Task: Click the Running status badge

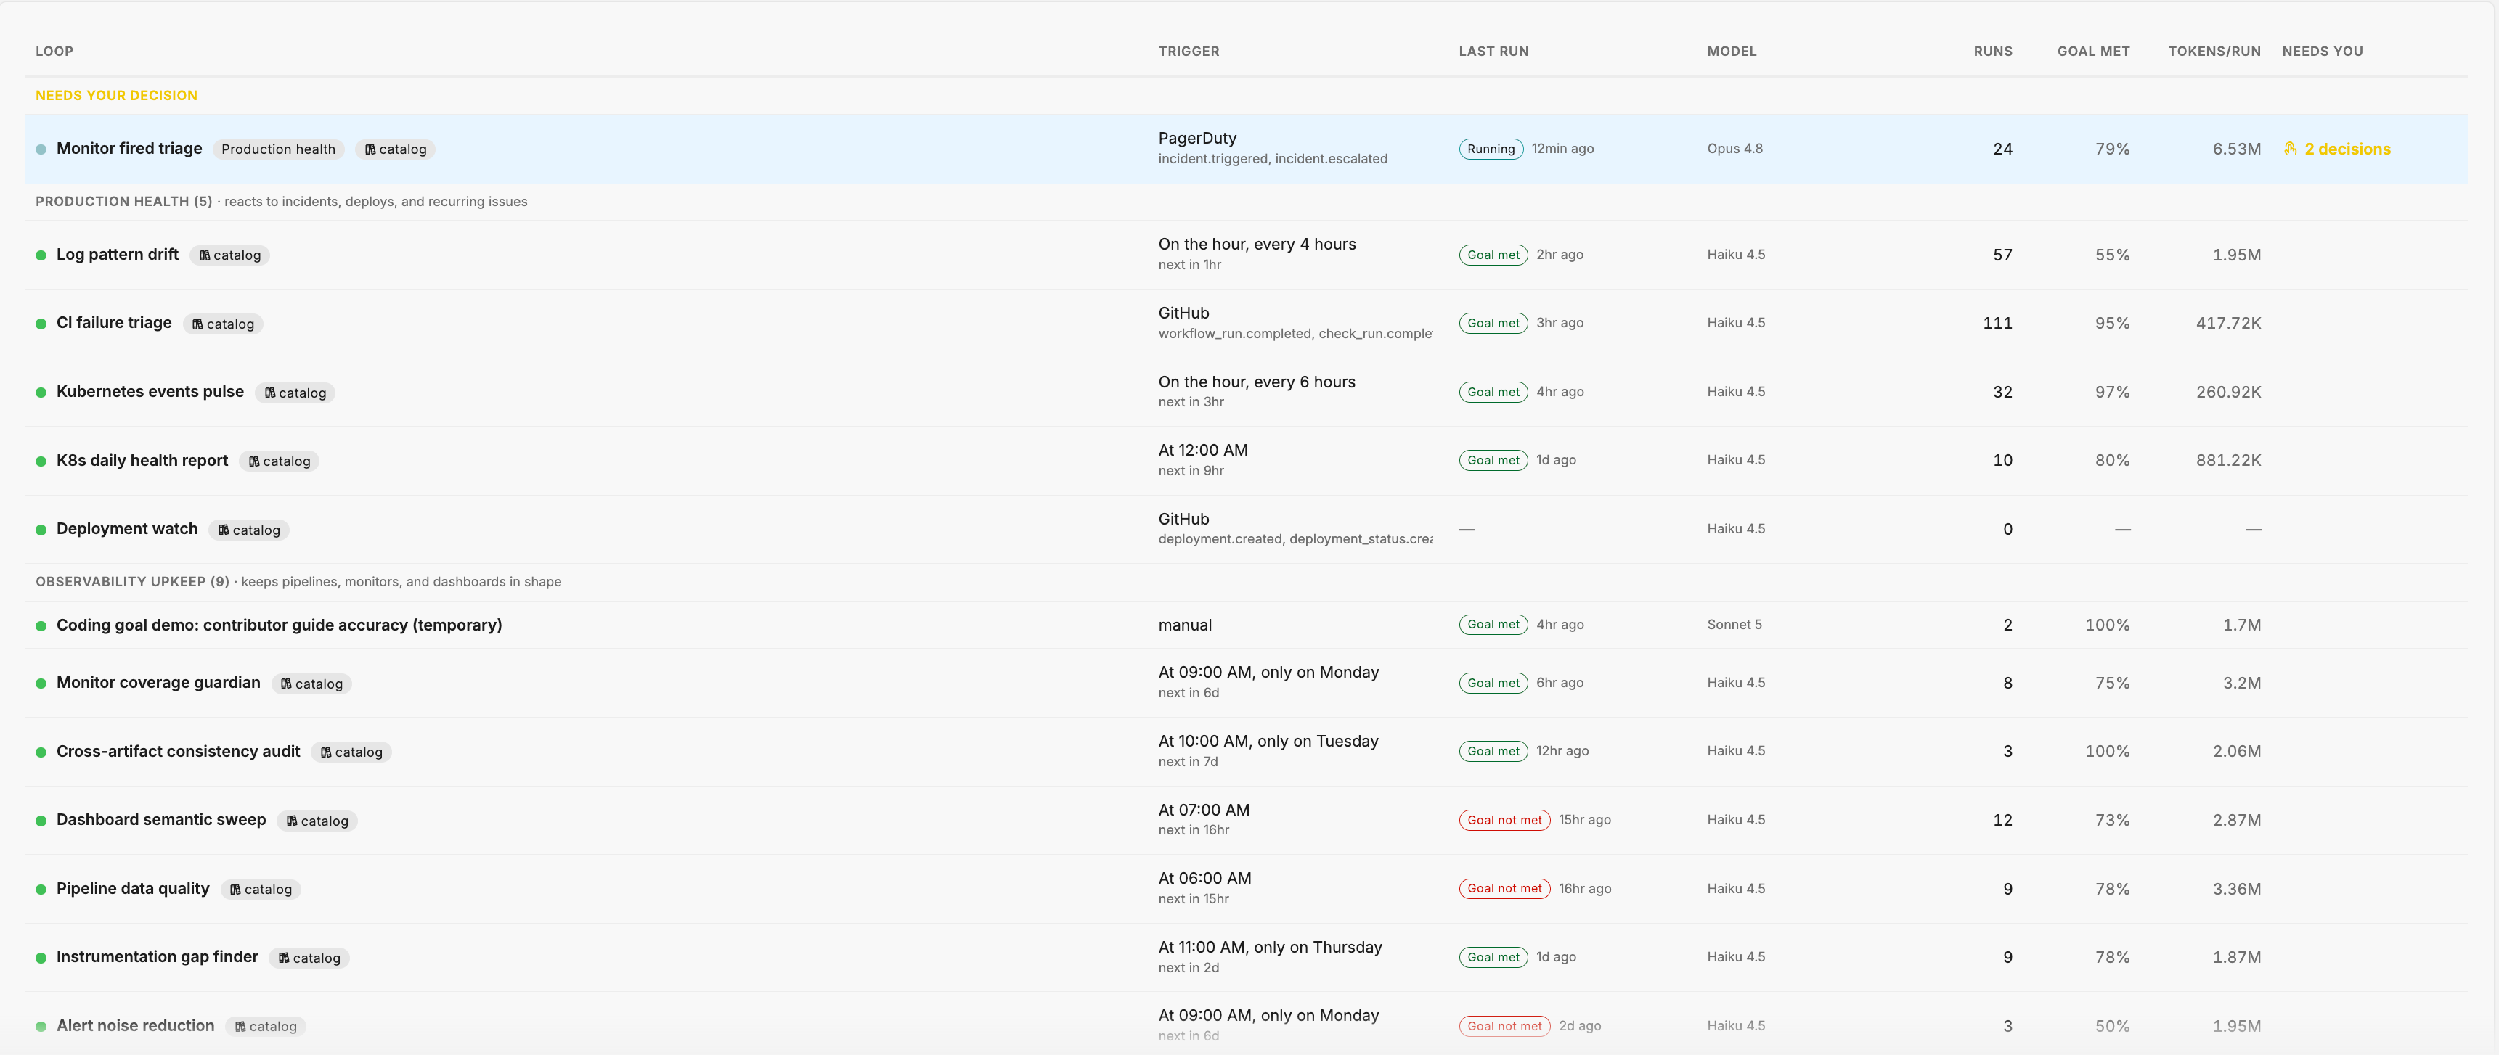Action: (1490, 148)
